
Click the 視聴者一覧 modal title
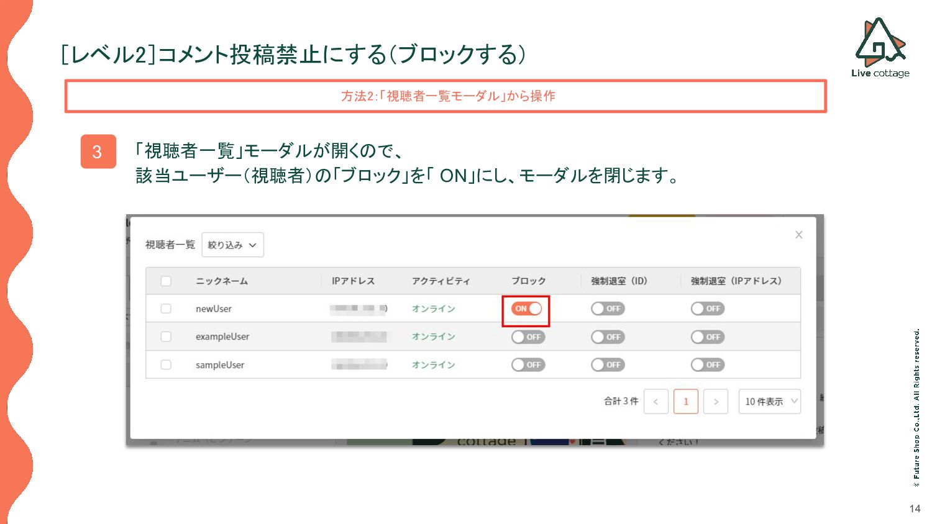click(x=170, y=245)
